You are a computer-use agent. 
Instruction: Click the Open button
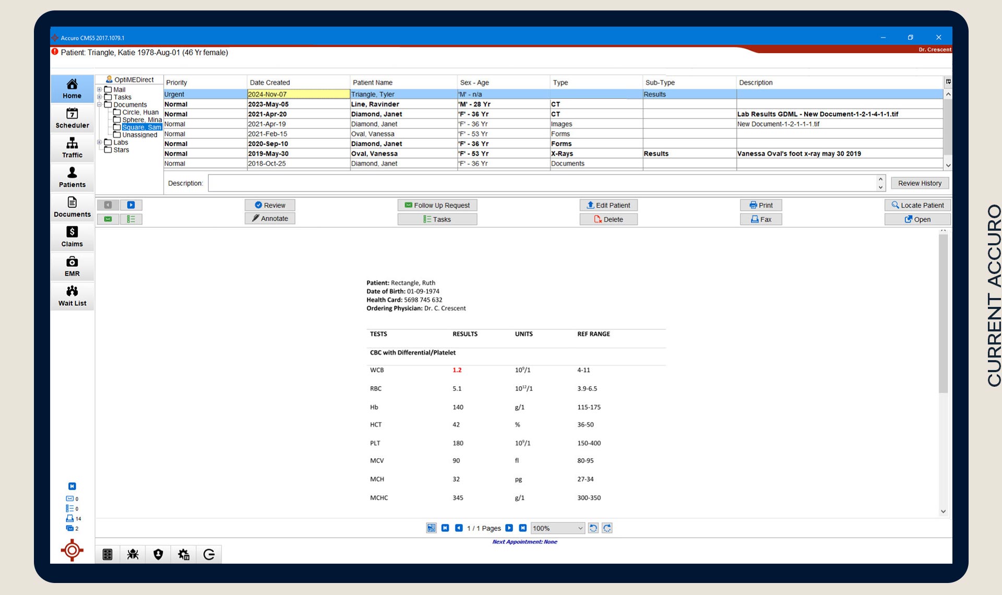(x=917, y=219)
